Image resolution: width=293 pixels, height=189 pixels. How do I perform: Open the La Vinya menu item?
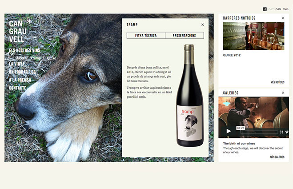pyautogui.click(x=17, y=64)
